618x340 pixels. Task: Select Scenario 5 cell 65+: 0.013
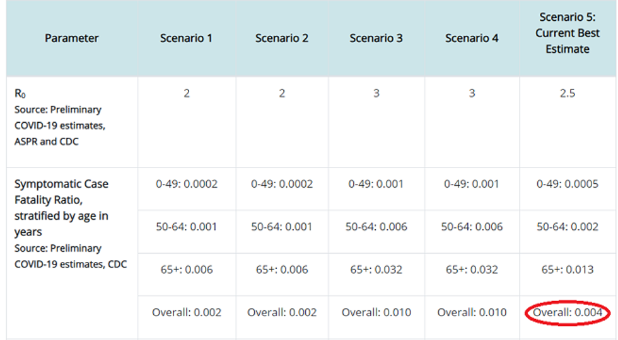click(568, 269)
